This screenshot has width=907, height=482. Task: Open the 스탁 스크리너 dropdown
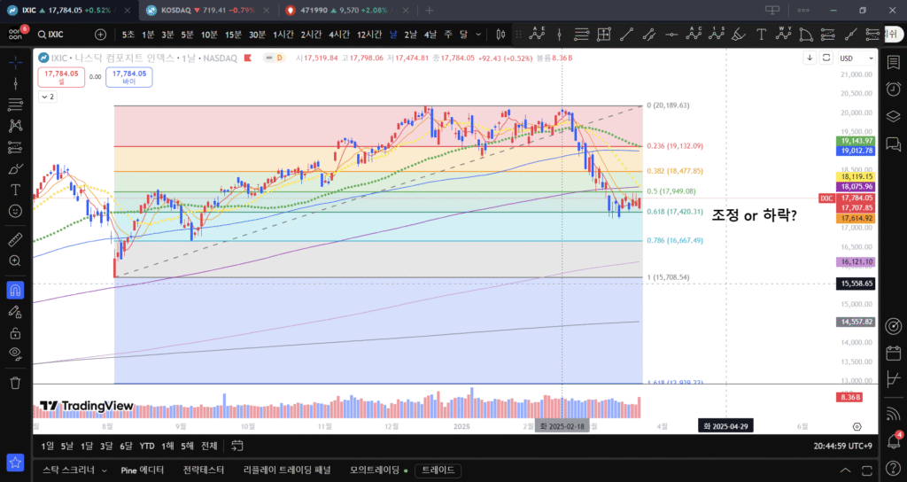tap(74, 470)
